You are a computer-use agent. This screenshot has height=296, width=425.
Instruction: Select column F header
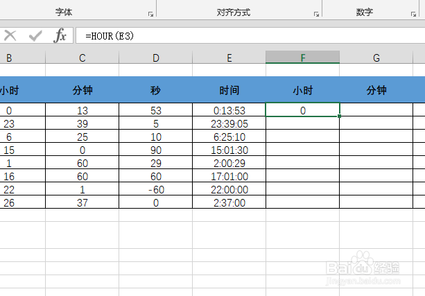pos(303,58)
